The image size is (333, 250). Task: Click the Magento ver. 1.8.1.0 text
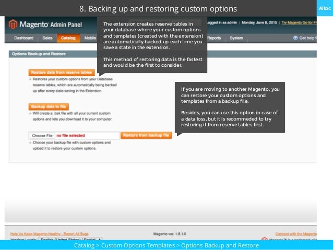pos(170,234)
